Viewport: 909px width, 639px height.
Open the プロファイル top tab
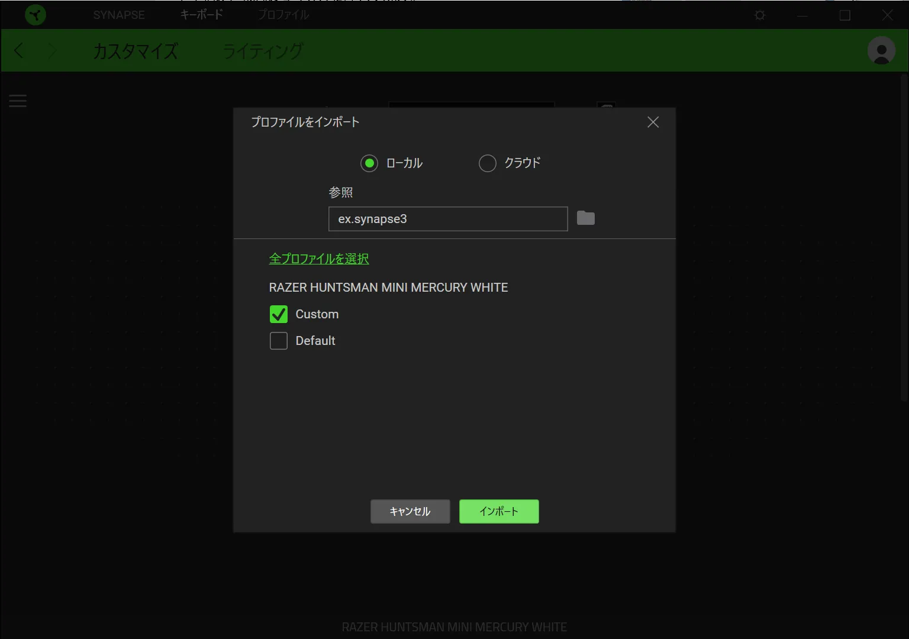click(283, 15)
